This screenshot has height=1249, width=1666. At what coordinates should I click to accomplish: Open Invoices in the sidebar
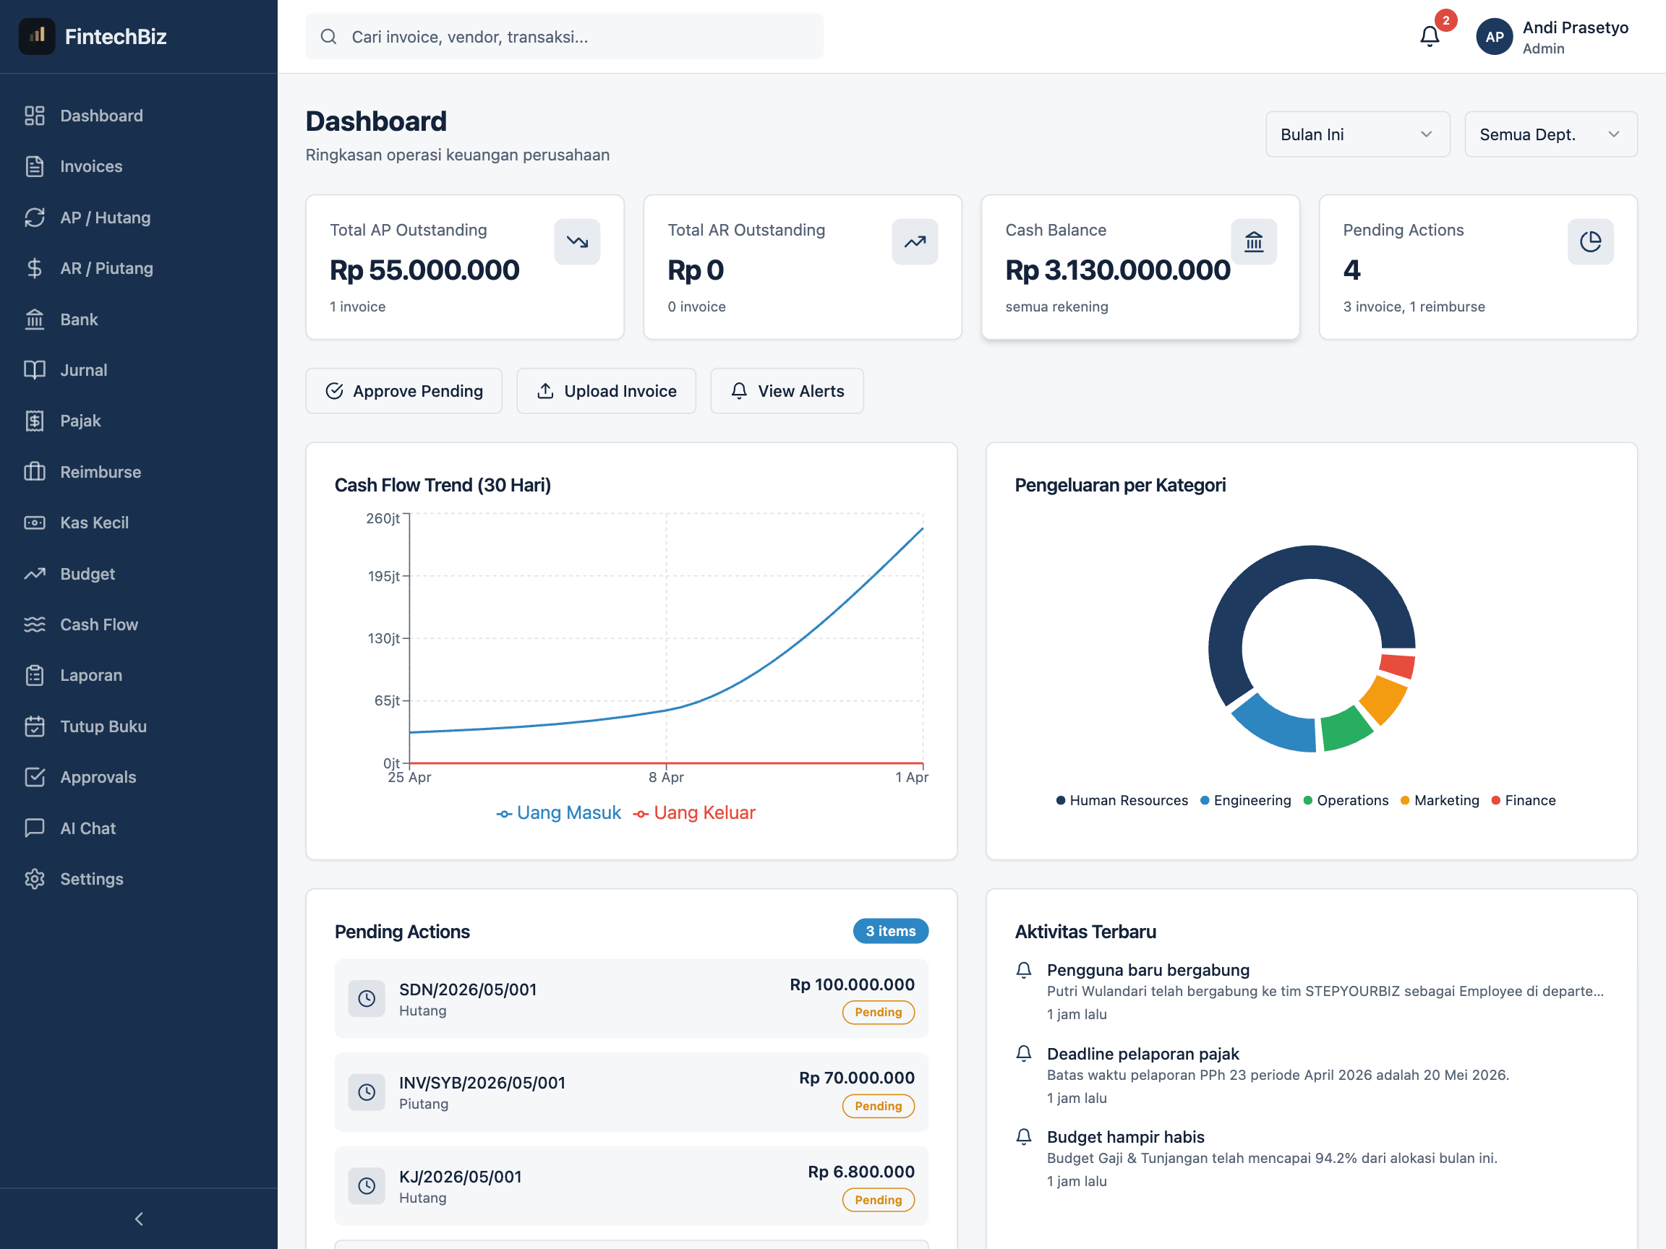click(x=139, y=166)
